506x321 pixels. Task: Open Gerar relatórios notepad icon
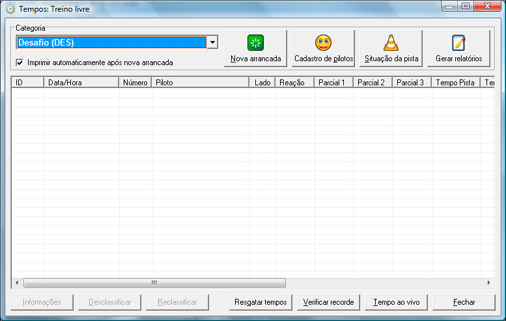(x=458, y=43)
